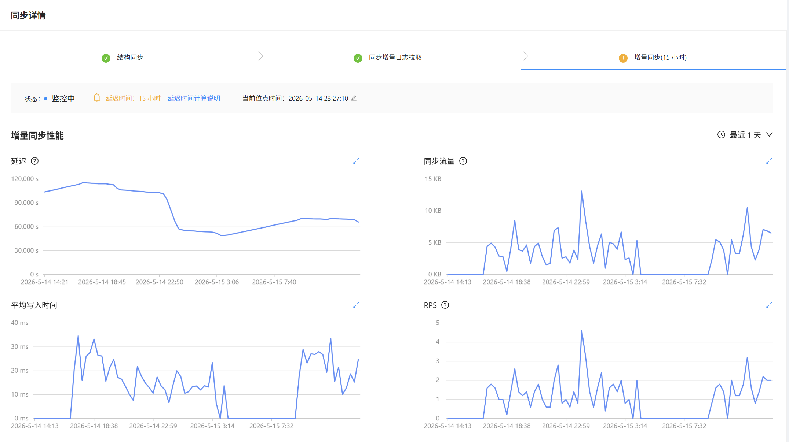Image resolution: width=789 pixels, height=442 pixels.
Task: Select the 增量同步(15 小时) step tab
Action: 653,57
